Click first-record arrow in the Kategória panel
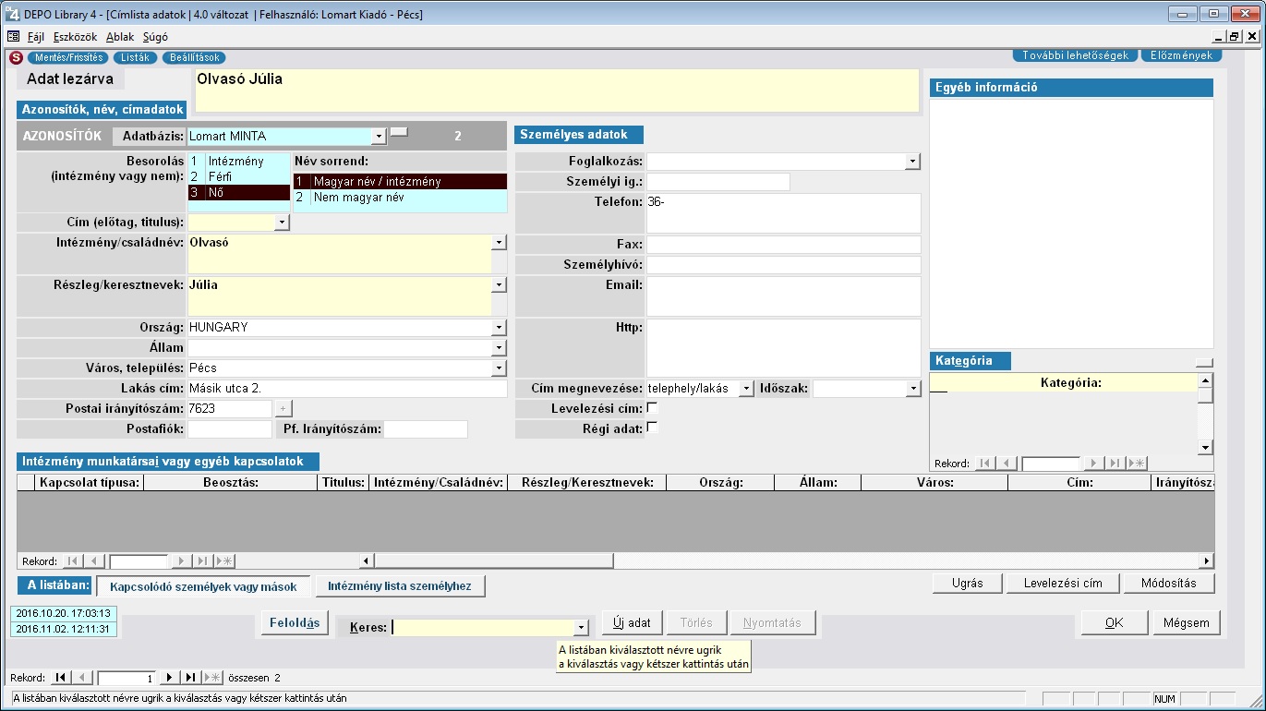This screenshot has width=1266, height=711. [985, 464]
